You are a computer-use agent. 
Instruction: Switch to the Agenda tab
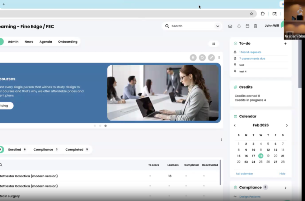pos(46,42)
